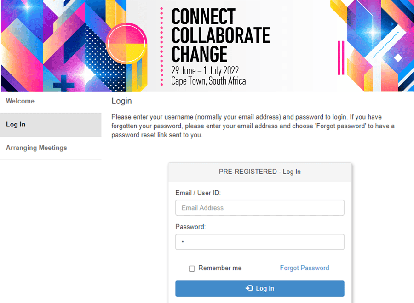Focus the Email Address input field
This screenshot has height=303, width=414.
260,208
